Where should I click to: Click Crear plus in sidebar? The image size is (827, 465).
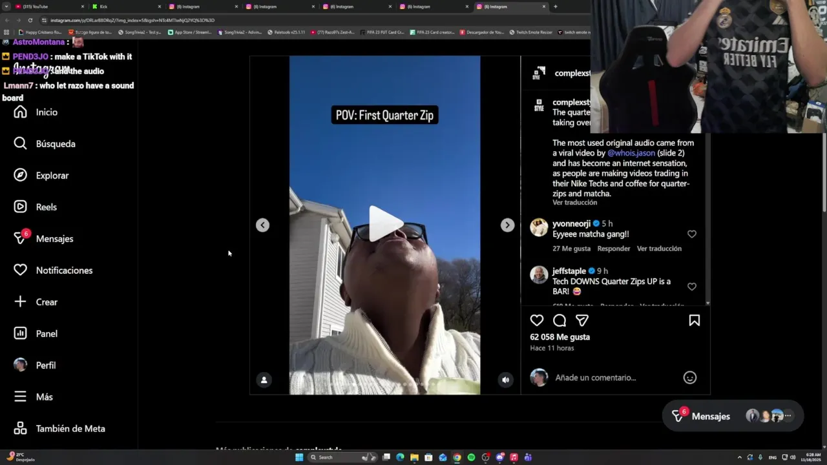pos(36,302)
